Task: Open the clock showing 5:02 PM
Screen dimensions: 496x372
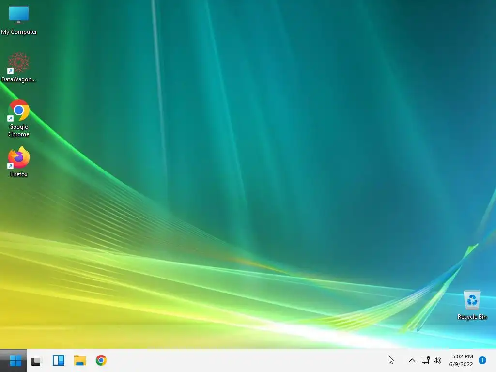Action: [x=461, y=360]
